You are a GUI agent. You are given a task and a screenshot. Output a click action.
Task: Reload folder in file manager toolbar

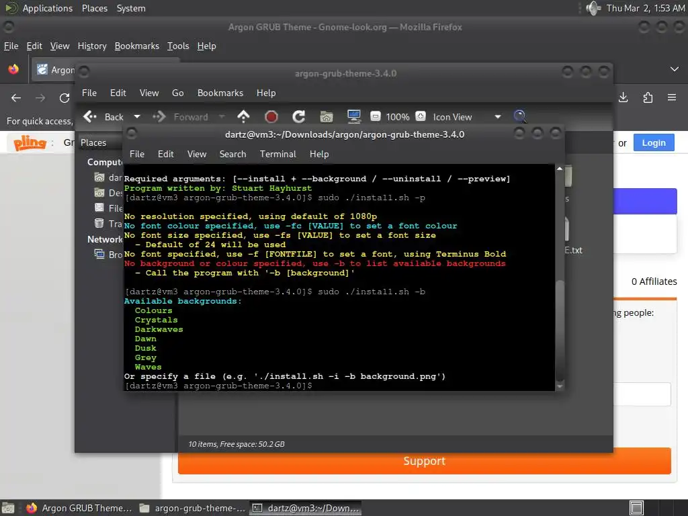299,117
